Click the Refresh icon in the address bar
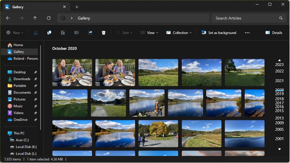Viewport: 290px width, 163px height. coord(48,18)
